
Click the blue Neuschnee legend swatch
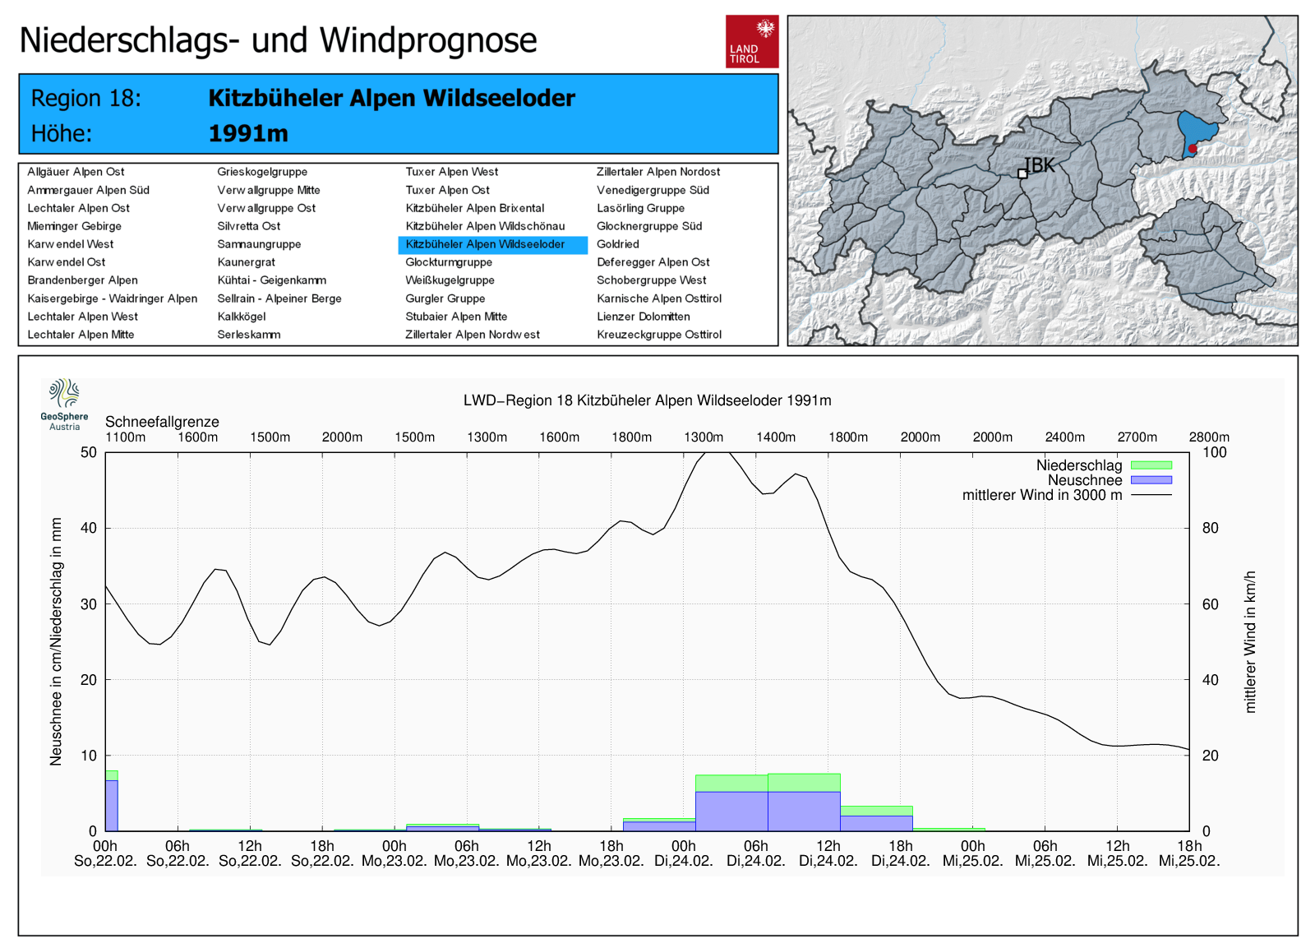(x=1151, y=480)
